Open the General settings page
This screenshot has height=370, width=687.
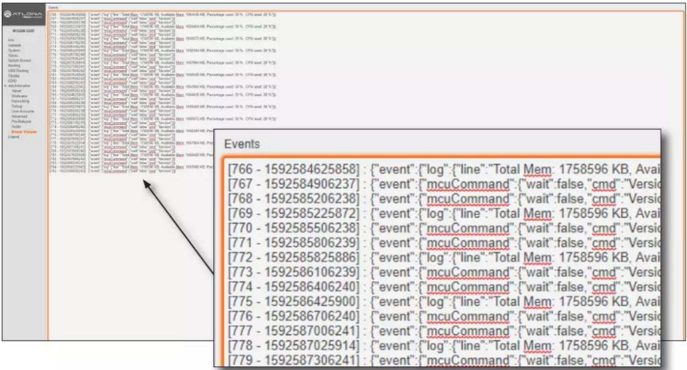pyautogui.click(x=14, y=45)
